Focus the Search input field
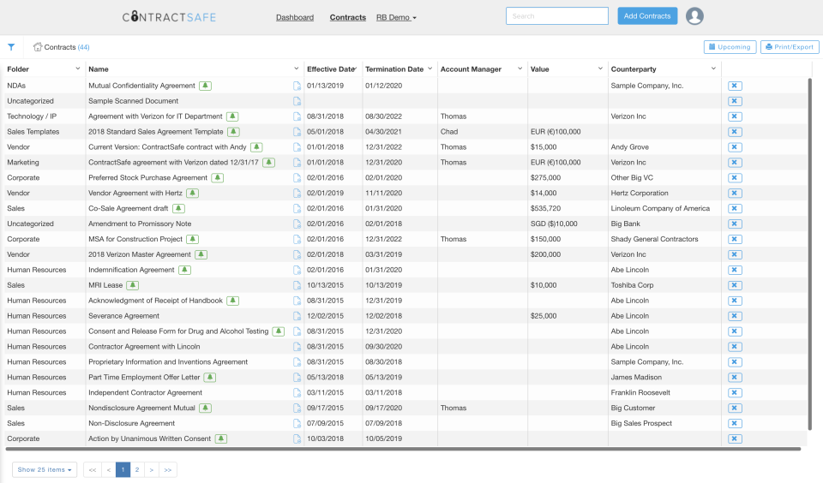The image size is (823, 483). (557, 15)
